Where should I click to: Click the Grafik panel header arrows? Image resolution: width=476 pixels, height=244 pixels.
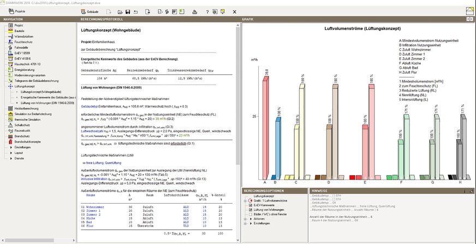click(x=469, y=19)
